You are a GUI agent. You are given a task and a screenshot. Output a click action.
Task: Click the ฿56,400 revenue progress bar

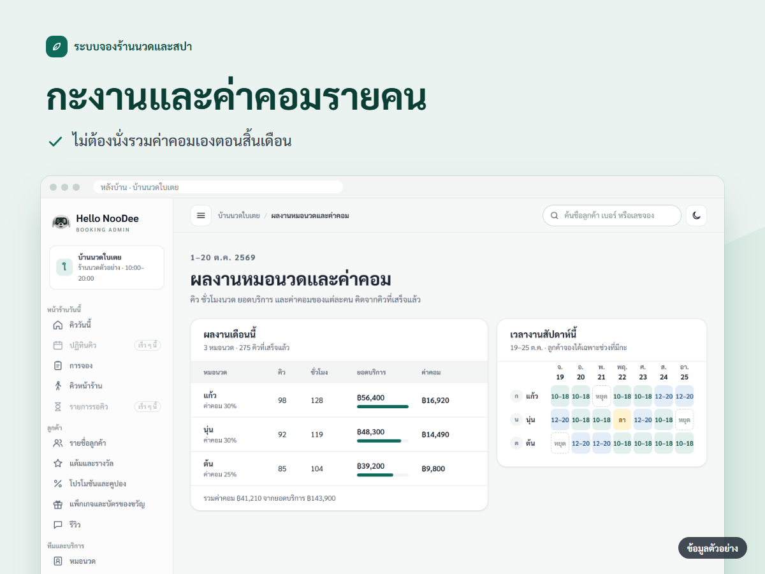382,406
